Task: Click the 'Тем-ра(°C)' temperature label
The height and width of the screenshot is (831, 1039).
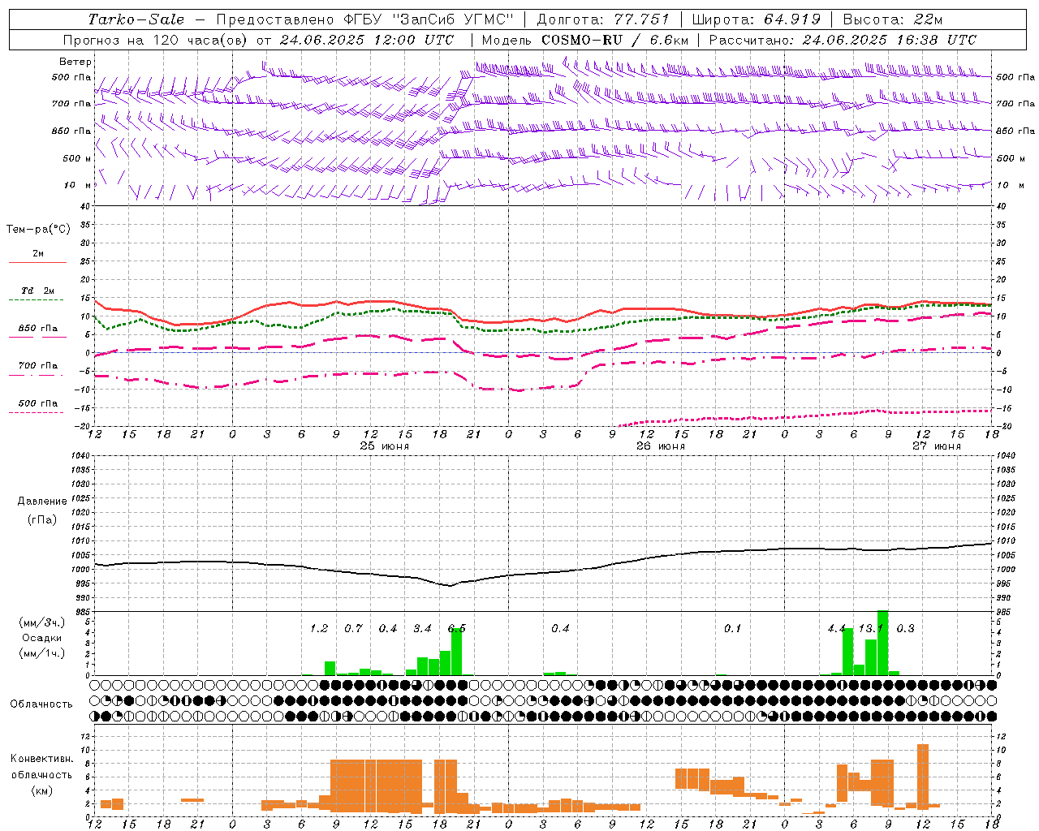Action: tap(38, 230)
